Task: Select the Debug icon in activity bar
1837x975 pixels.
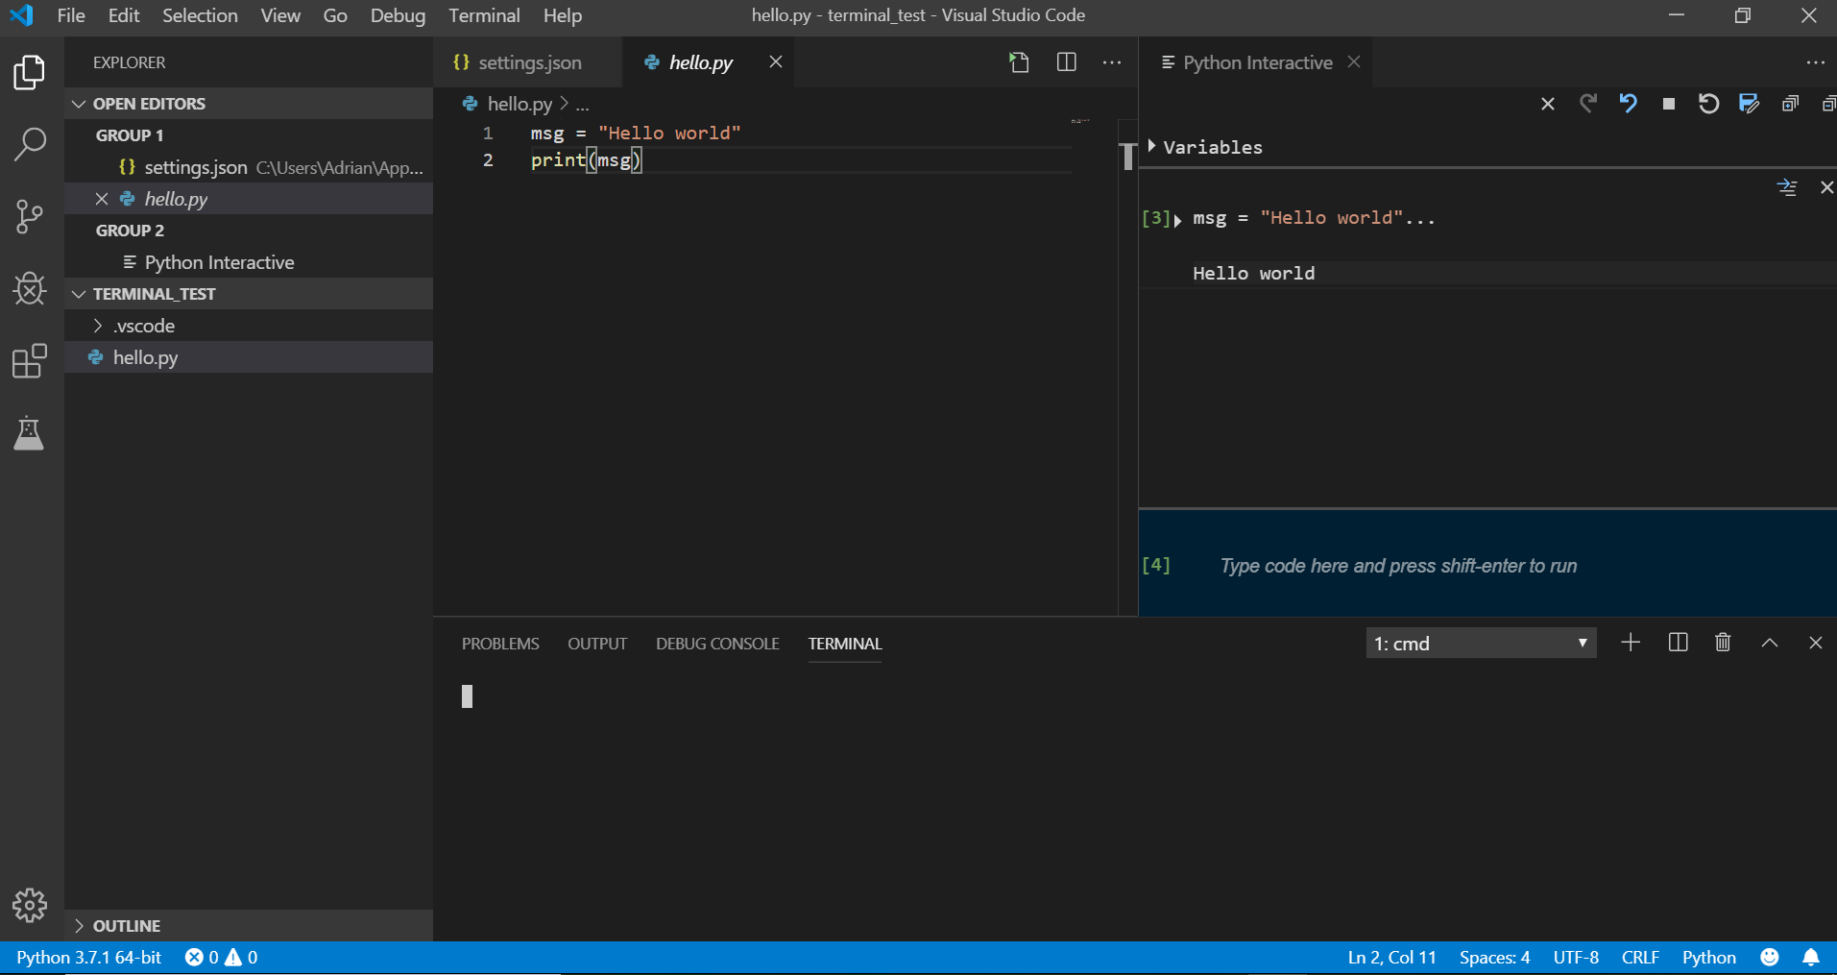Action: click(x=30, y=289)
